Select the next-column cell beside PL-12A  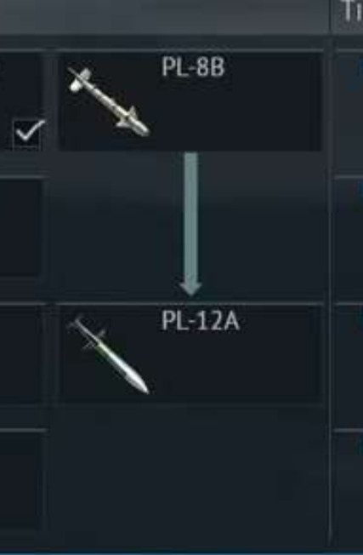tap(349, 366)
